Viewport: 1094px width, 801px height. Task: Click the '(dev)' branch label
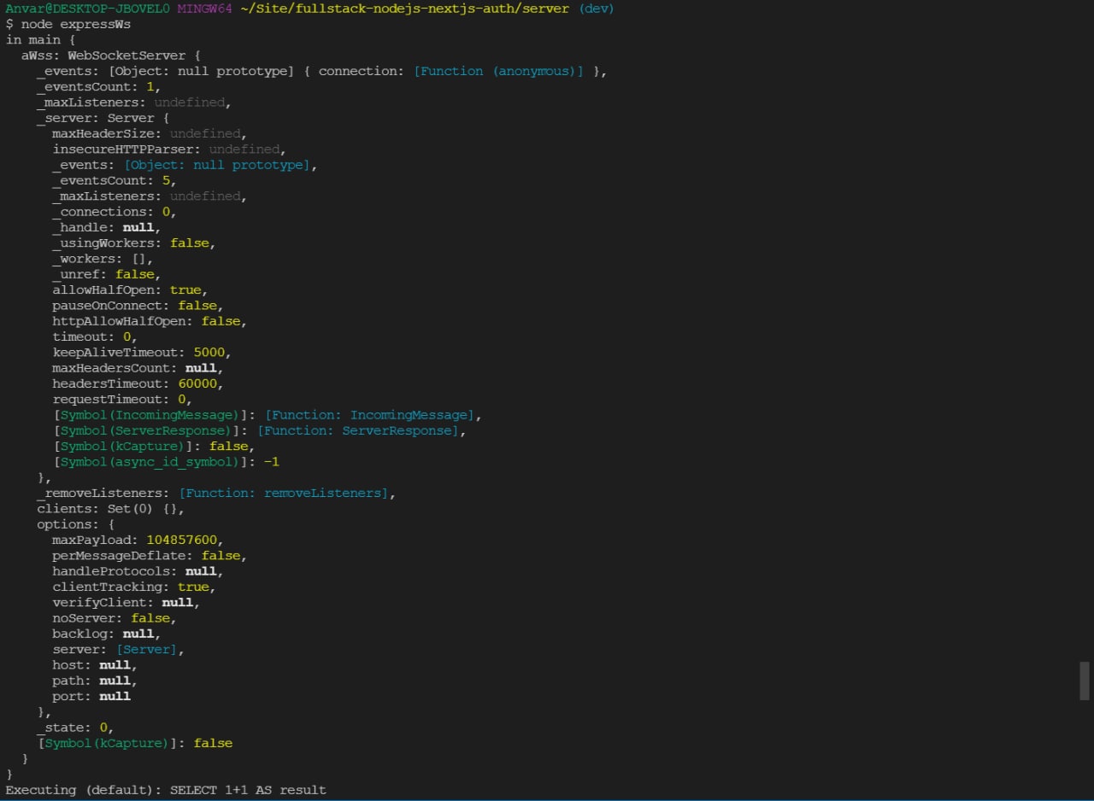(597, 9)
